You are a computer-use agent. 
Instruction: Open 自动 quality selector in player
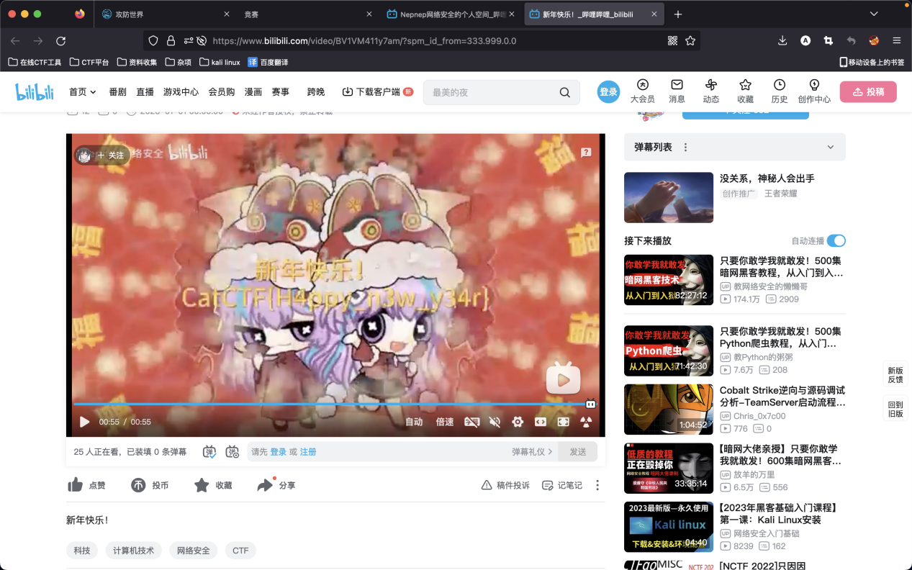414,422
